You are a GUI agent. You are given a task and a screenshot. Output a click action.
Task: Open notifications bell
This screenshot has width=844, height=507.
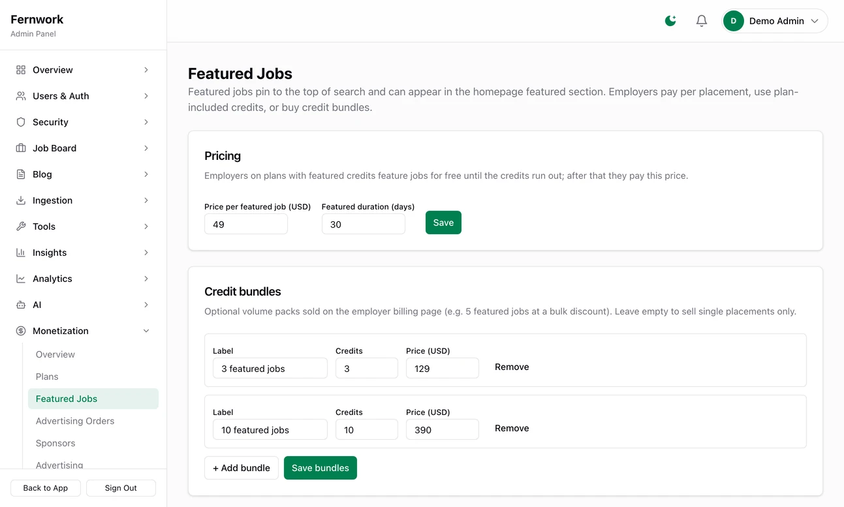(702, 21)
